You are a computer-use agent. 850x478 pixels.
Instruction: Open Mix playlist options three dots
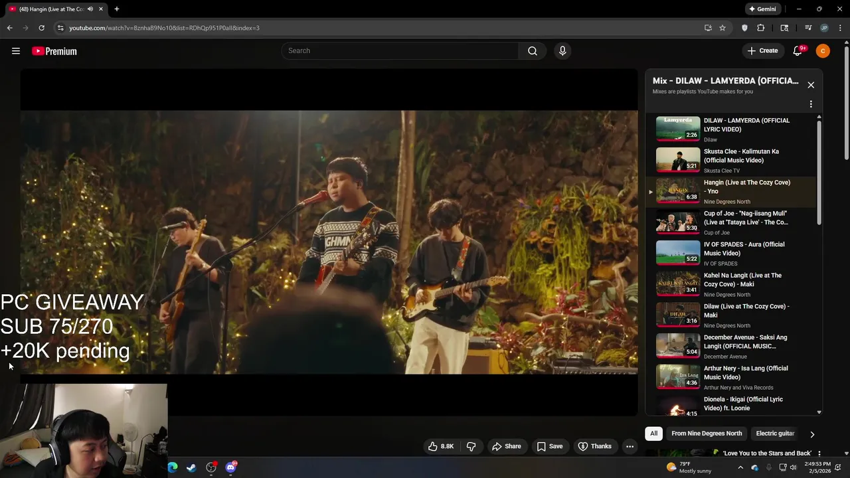[811, 104]
